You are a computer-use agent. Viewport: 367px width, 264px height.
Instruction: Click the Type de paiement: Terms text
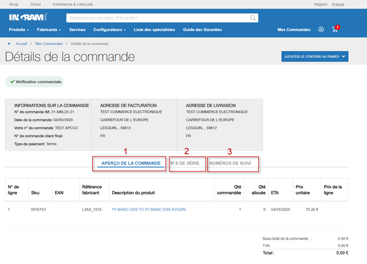(35, 144)
